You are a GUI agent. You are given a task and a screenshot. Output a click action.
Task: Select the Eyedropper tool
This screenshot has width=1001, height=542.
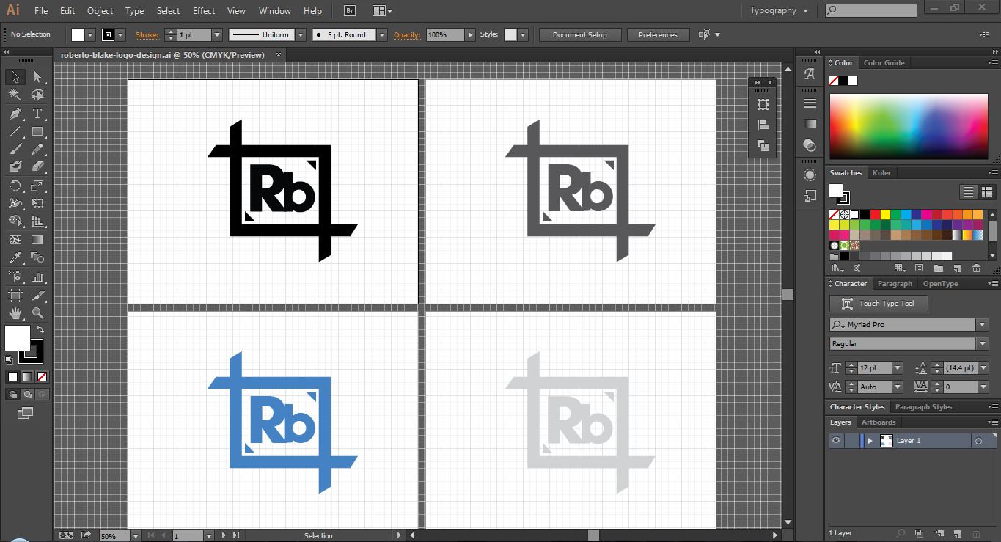click(15, 257)
